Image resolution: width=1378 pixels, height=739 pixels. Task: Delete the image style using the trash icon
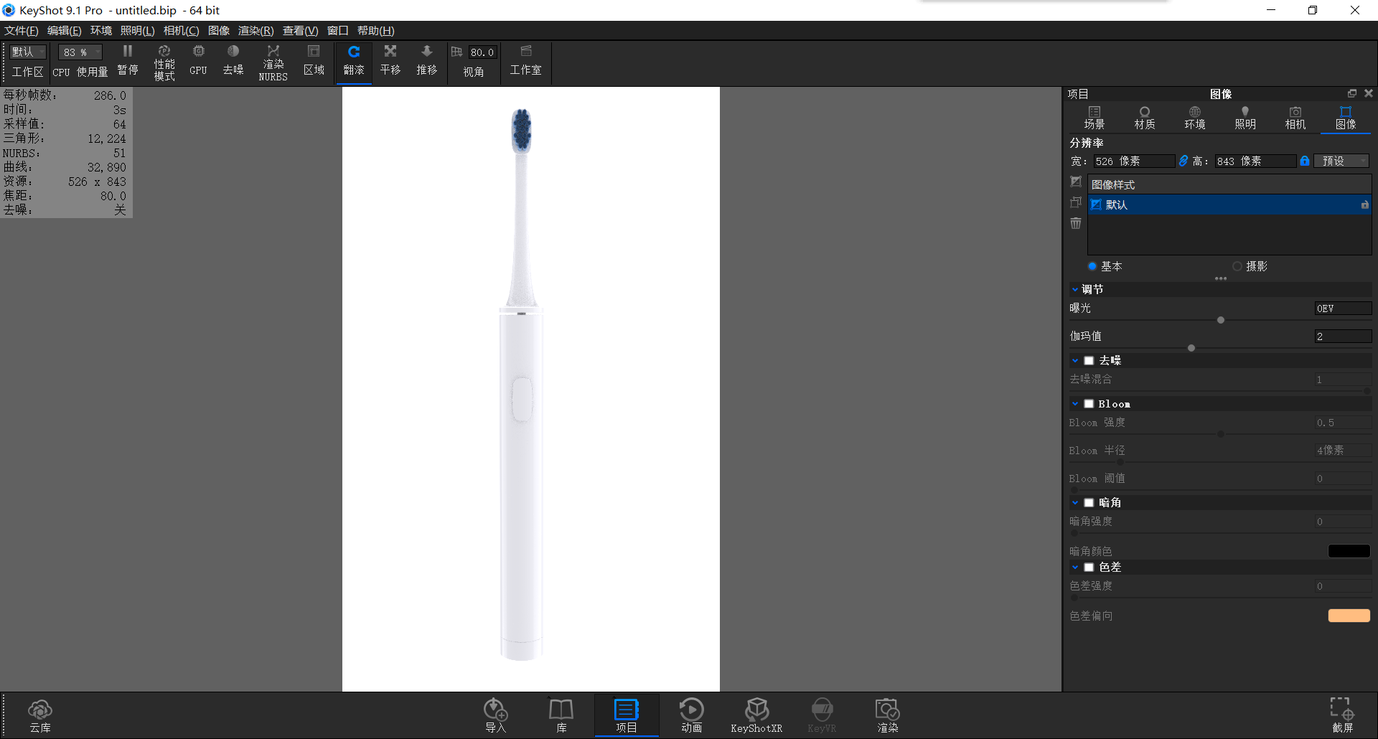(x=1075, y=223)
